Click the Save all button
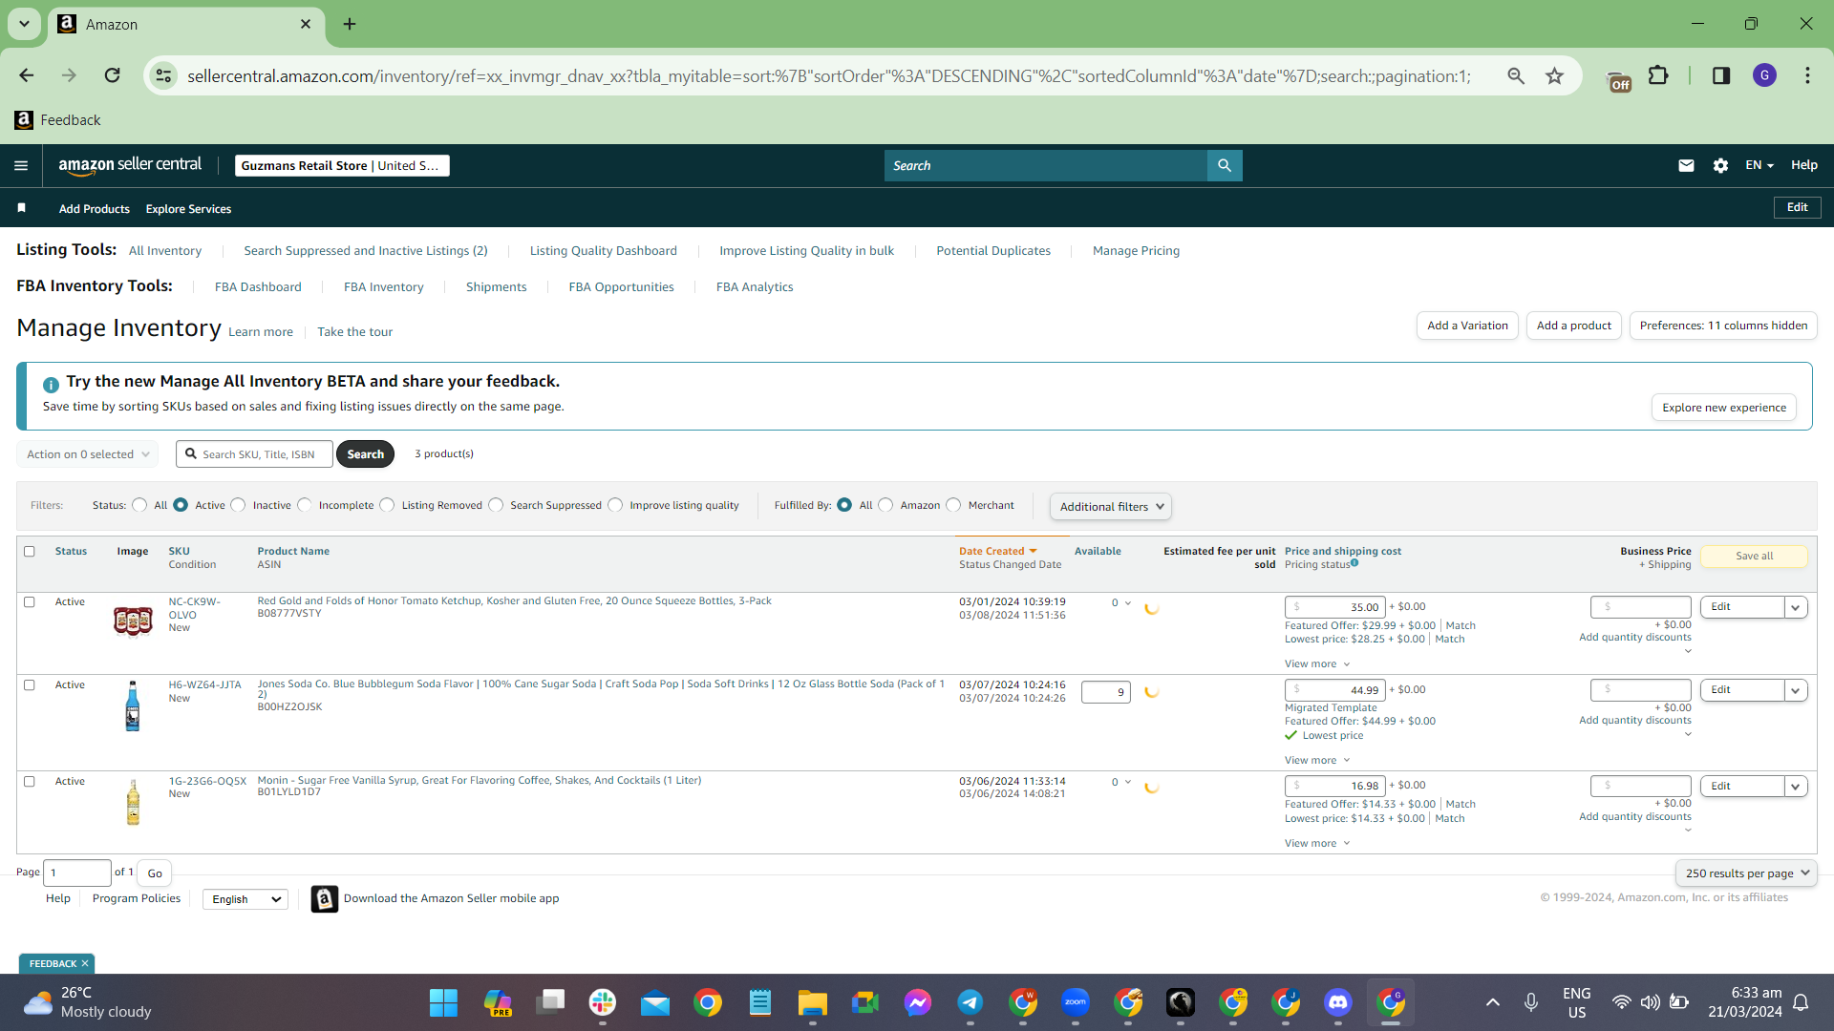 [x=1754, y=557]
